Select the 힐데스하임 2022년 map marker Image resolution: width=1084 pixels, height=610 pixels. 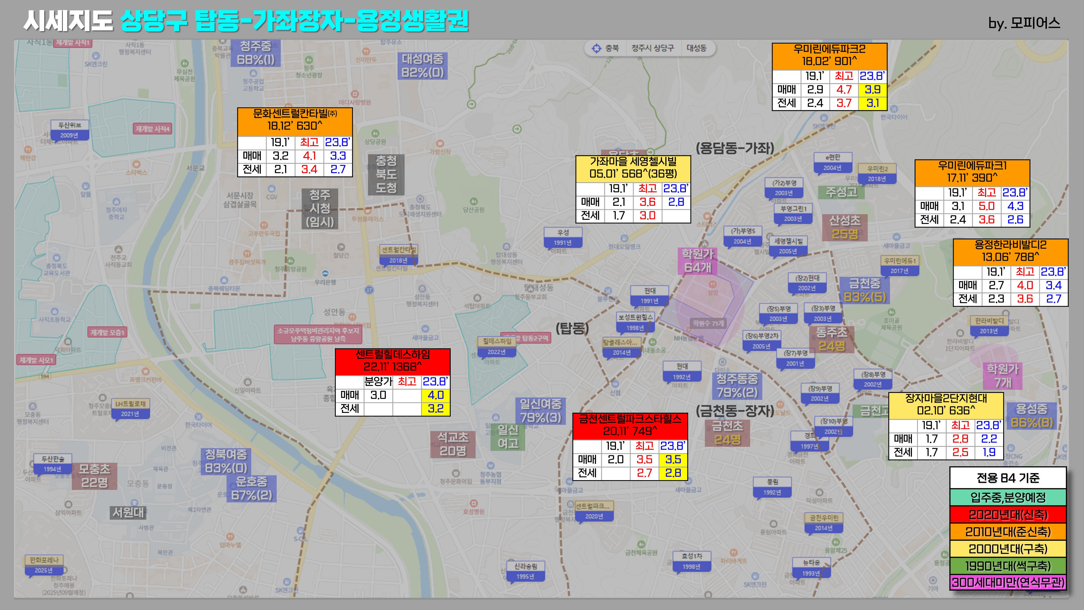coord(497,346)
